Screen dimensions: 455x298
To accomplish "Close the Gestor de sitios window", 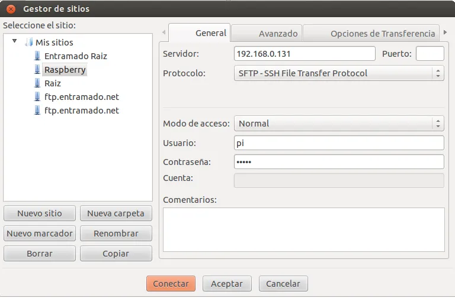I will tap(11, 9).
